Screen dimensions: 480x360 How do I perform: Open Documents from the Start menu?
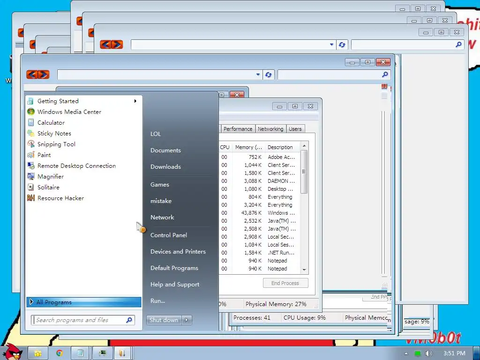[x=165, y=150]
